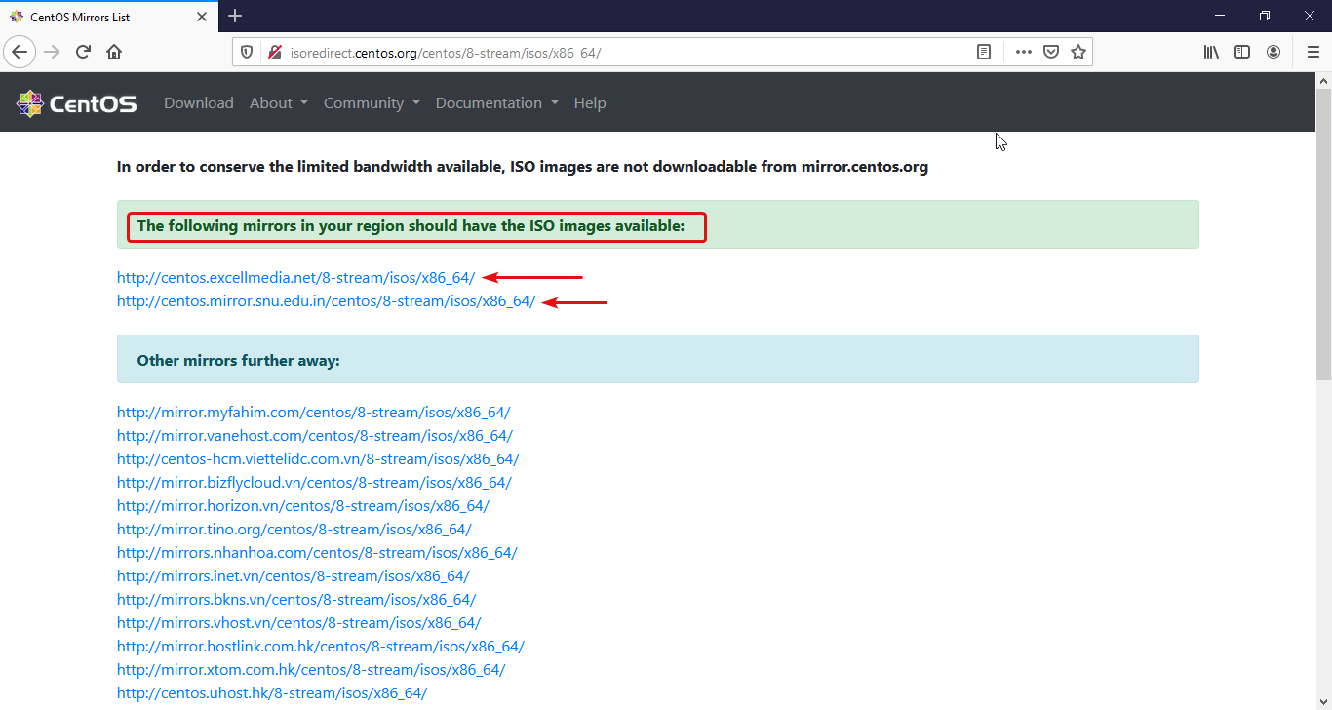Expand the About dropdown menu
This screenshot has height=710, width=1332.
pos(279,102)
